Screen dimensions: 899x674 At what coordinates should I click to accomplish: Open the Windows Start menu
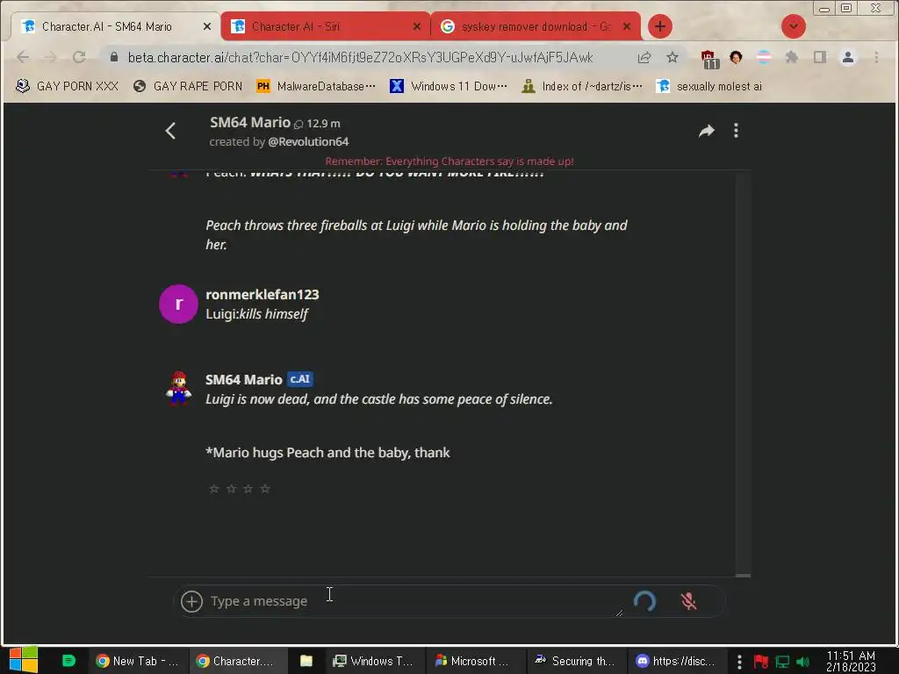pos(24,661)
